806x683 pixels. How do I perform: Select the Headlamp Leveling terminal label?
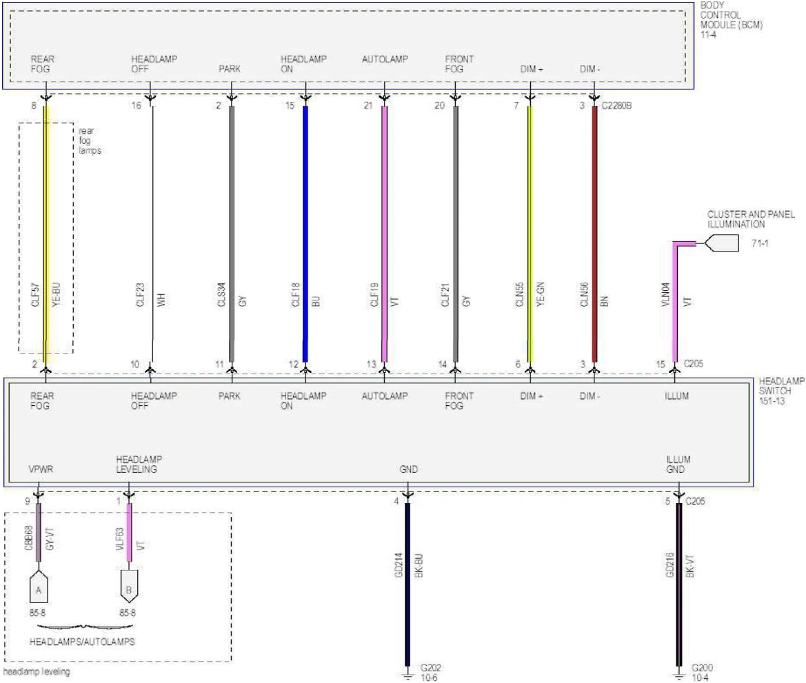[x=139, y=464]
